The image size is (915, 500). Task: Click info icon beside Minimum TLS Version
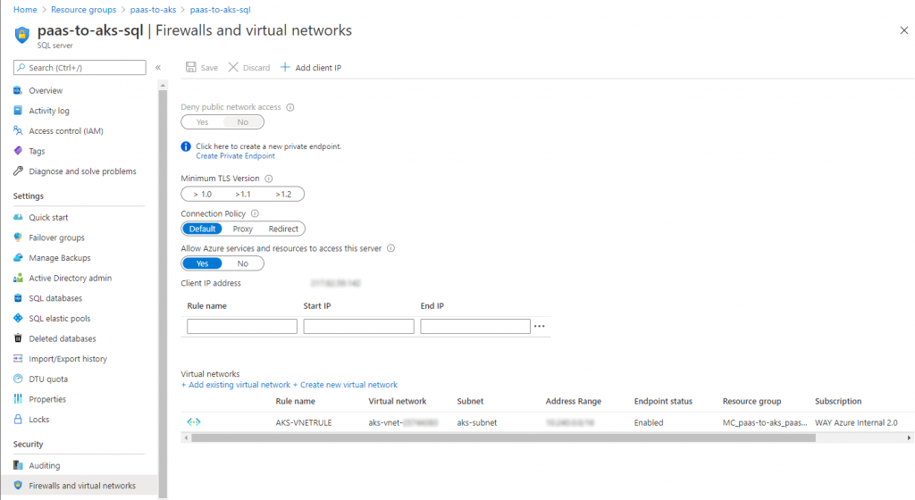268,179
